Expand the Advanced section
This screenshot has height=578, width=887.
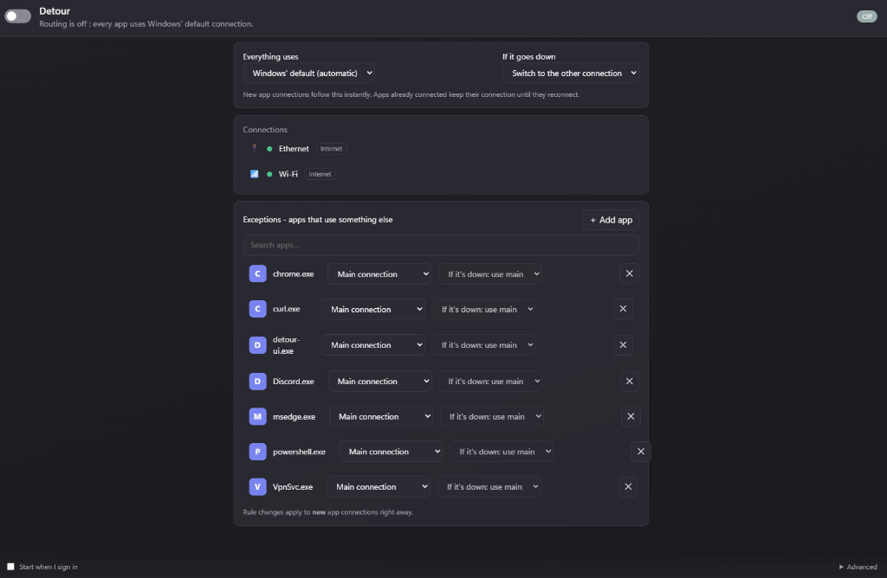tap(858, 567)
